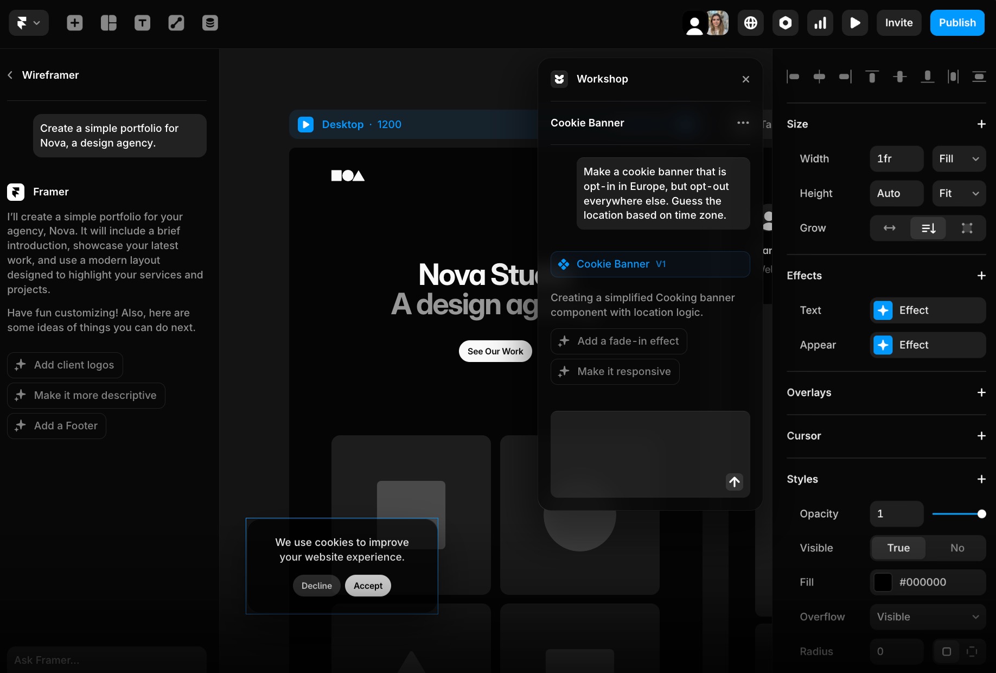Click the Fill hex value #000000
The height and width of the screenshot is (673, 996).
(923, 582)
